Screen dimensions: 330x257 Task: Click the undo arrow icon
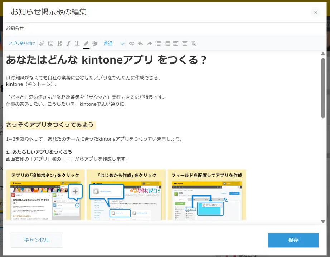140,44
